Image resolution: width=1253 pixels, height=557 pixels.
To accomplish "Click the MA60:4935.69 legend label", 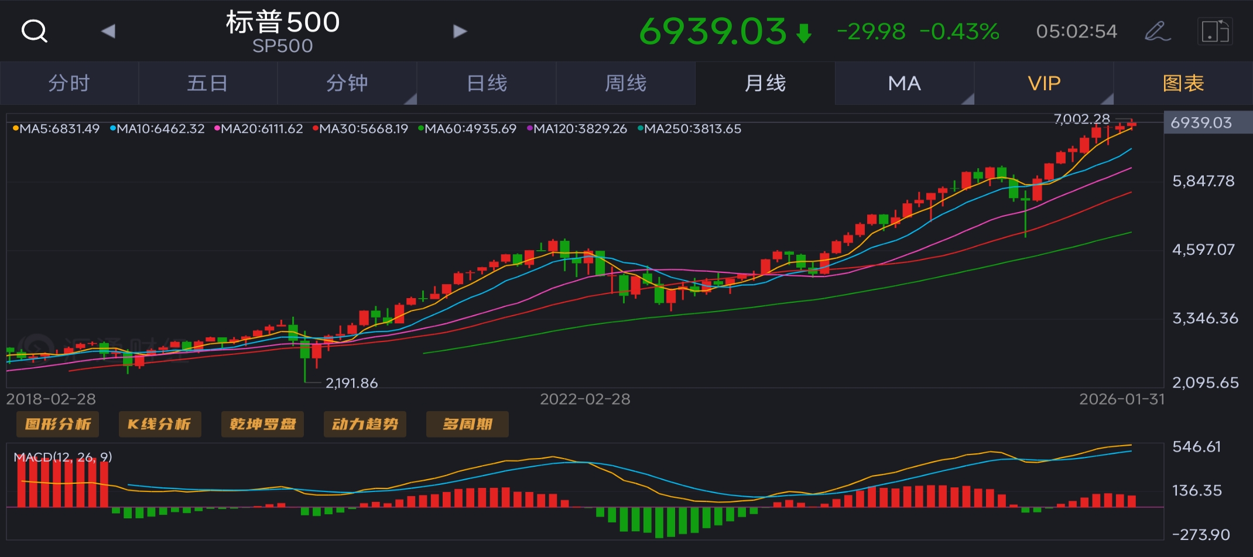I will pos(467,129).
